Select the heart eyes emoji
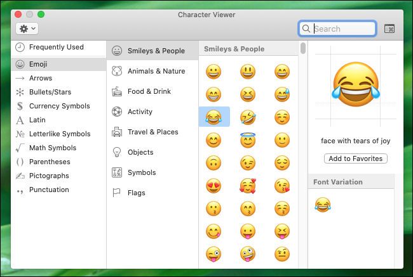The height and width of the screenshot is (277, 413). [x=213, y=186]
